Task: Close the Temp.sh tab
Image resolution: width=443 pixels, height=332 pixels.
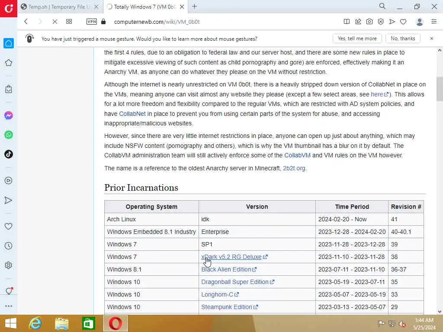Action: [x=96, y=7]
